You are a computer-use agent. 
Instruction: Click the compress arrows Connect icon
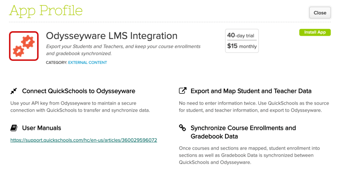[x=14, y=91]
